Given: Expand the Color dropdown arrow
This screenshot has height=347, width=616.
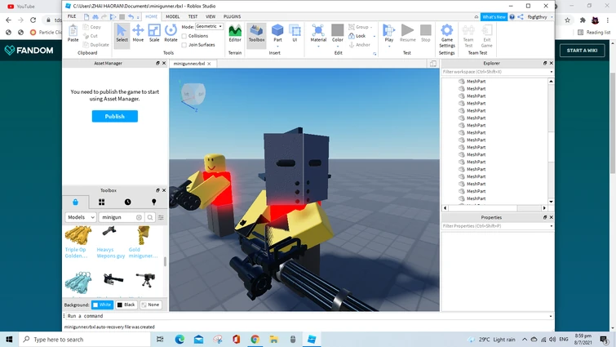Looking at the screenshot, I should pos(338,46).
